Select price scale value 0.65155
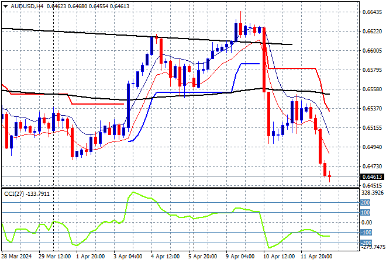The width and height of the screenshot is (386, 263). click(x=372, y=128)
